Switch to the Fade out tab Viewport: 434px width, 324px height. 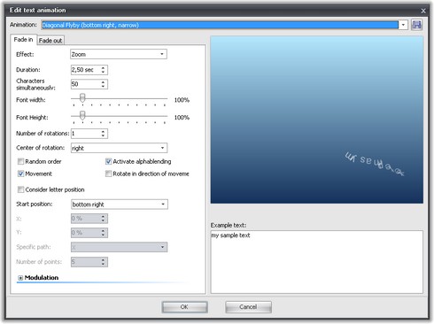(50, 41)
